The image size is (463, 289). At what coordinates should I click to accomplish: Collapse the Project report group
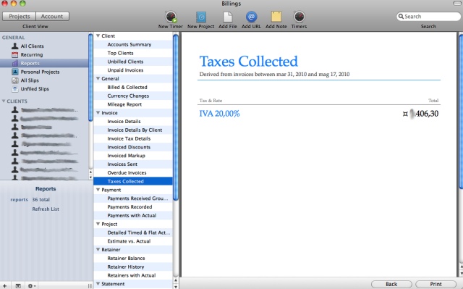tap(98, 224)
